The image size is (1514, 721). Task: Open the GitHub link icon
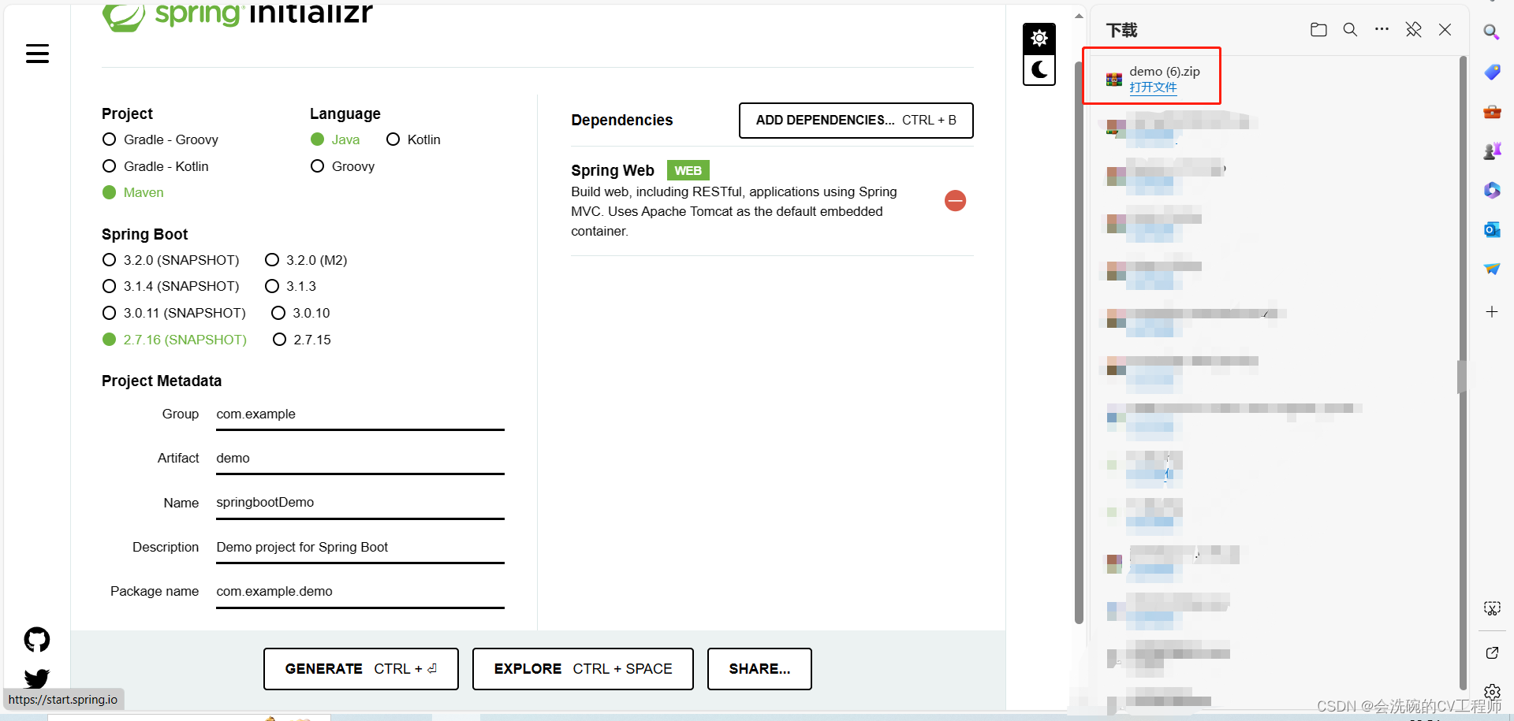tap(37, 640)
